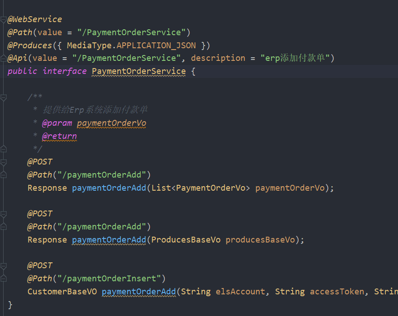The image size is (398, 316).
Task: Collapse the Javadoc comment at the /** line
Action: [x=3, y=97]
